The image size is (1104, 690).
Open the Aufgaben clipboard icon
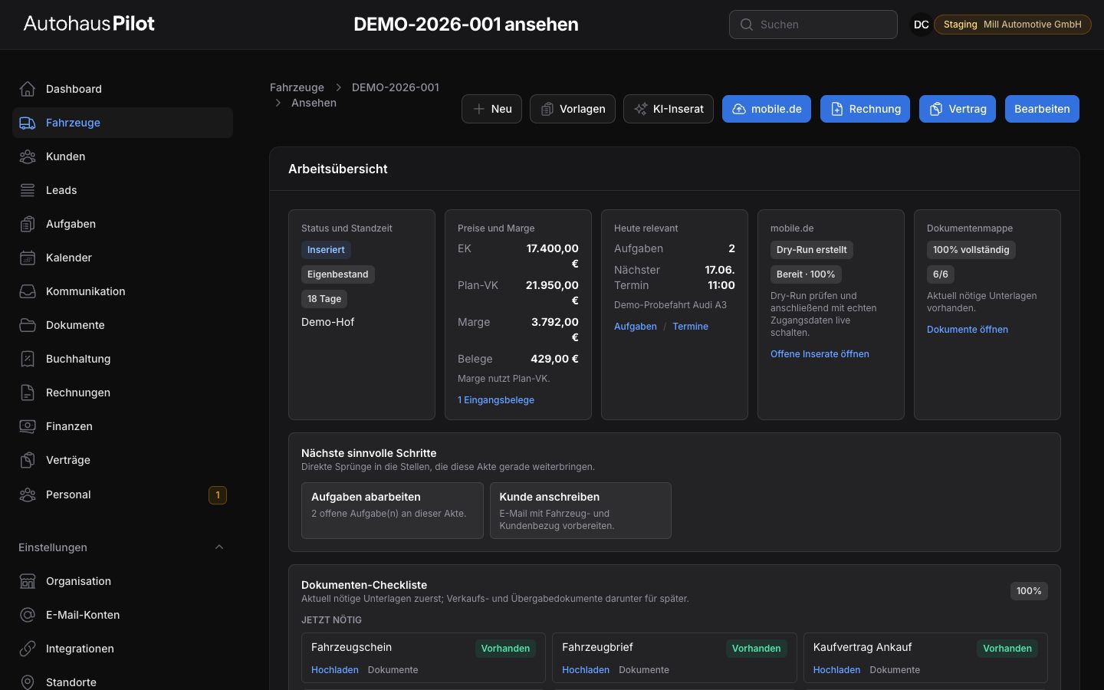(28, 224)
